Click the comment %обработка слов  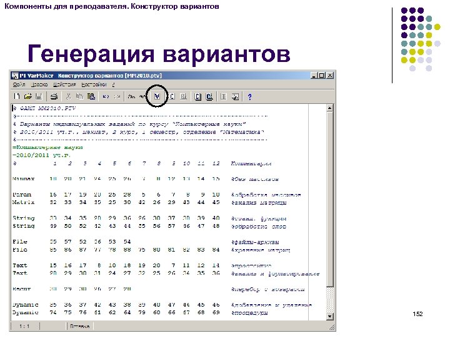click(x=259, y=226)
